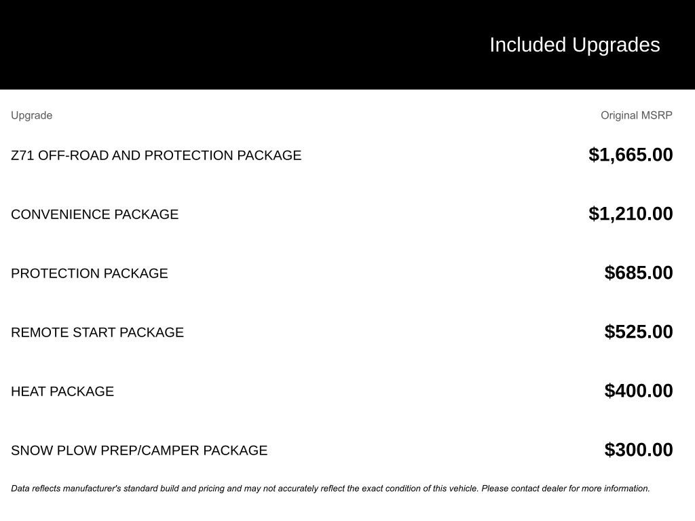
Task: Click the standalone Protection Package row label
Action: [89, 273]
